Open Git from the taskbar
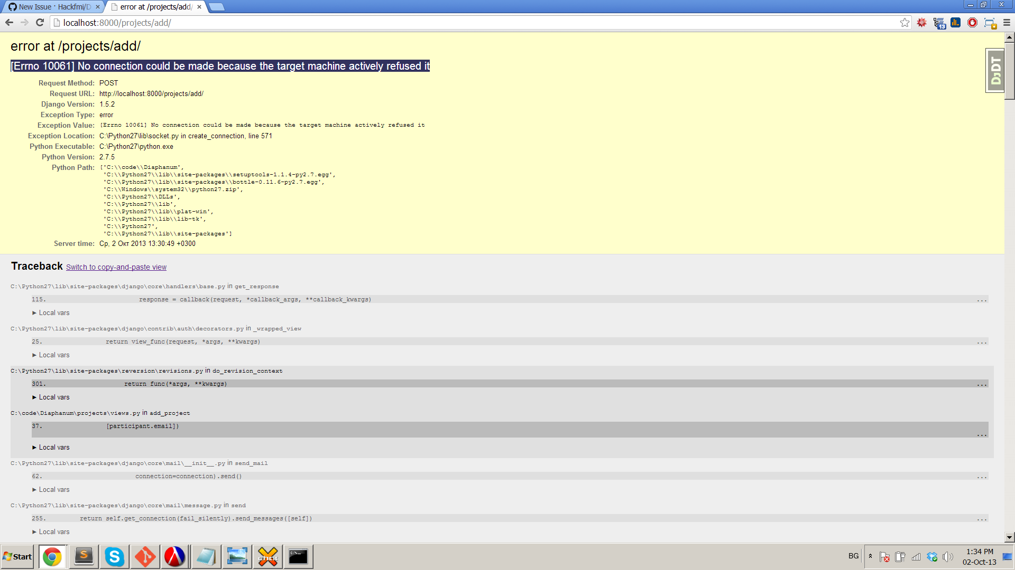1015x570 pixels. coord(145,557)
